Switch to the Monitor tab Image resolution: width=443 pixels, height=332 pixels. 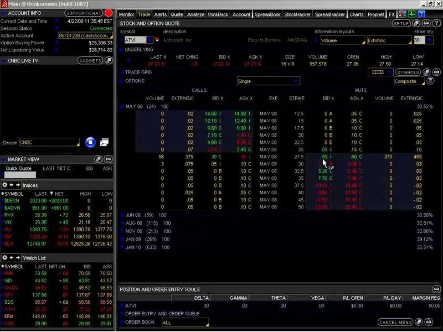click(x=126, y=14)
